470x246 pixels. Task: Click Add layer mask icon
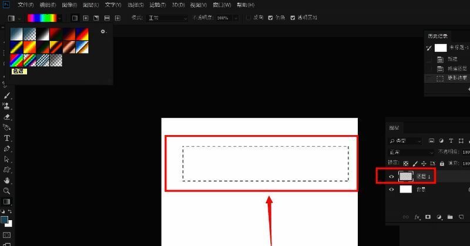428,217
